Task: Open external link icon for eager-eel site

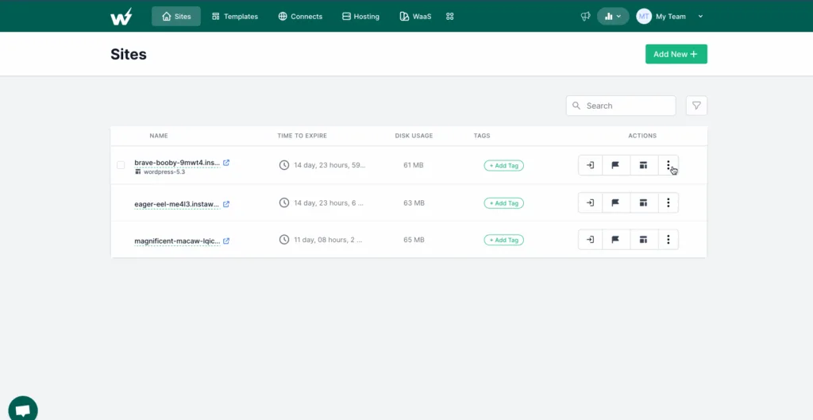Action: click(x=226, y=203)
